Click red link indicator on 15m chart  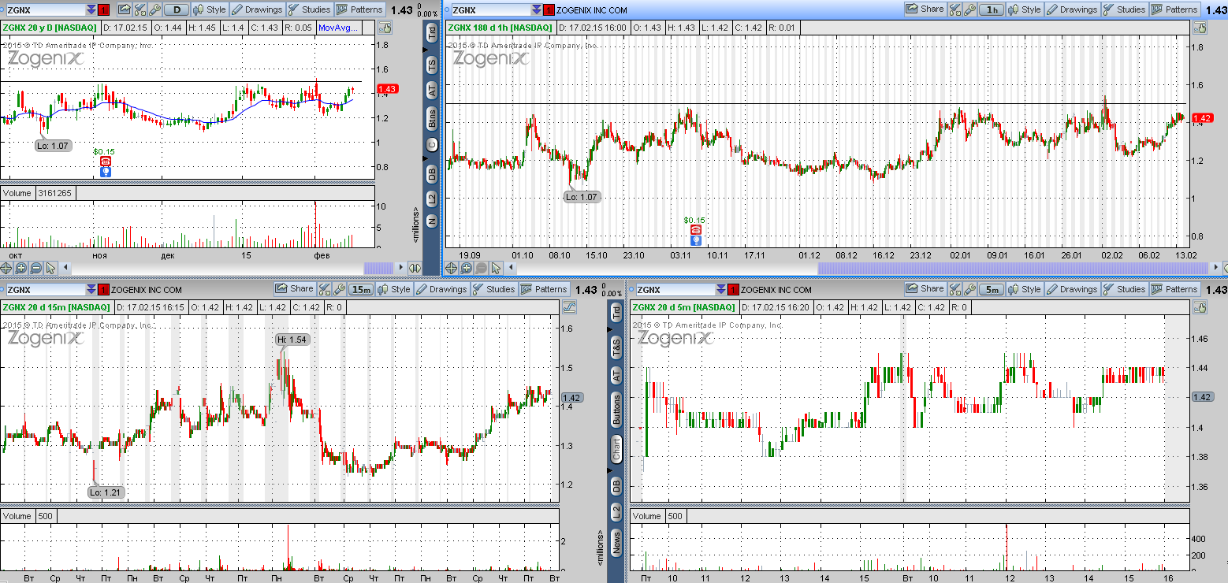click(x=104, y=289)
